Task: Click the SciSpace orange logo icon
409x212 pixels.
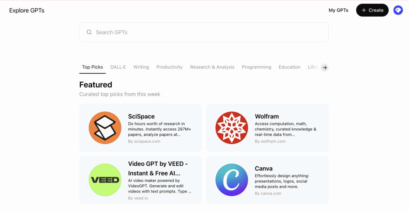Action: pyautogui.click(x=105, y=128)
